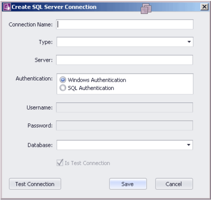The height and width of the screenshot is (200, 211).
Task: Click the Is Test Connection label
Action: [x=88, y=163]
